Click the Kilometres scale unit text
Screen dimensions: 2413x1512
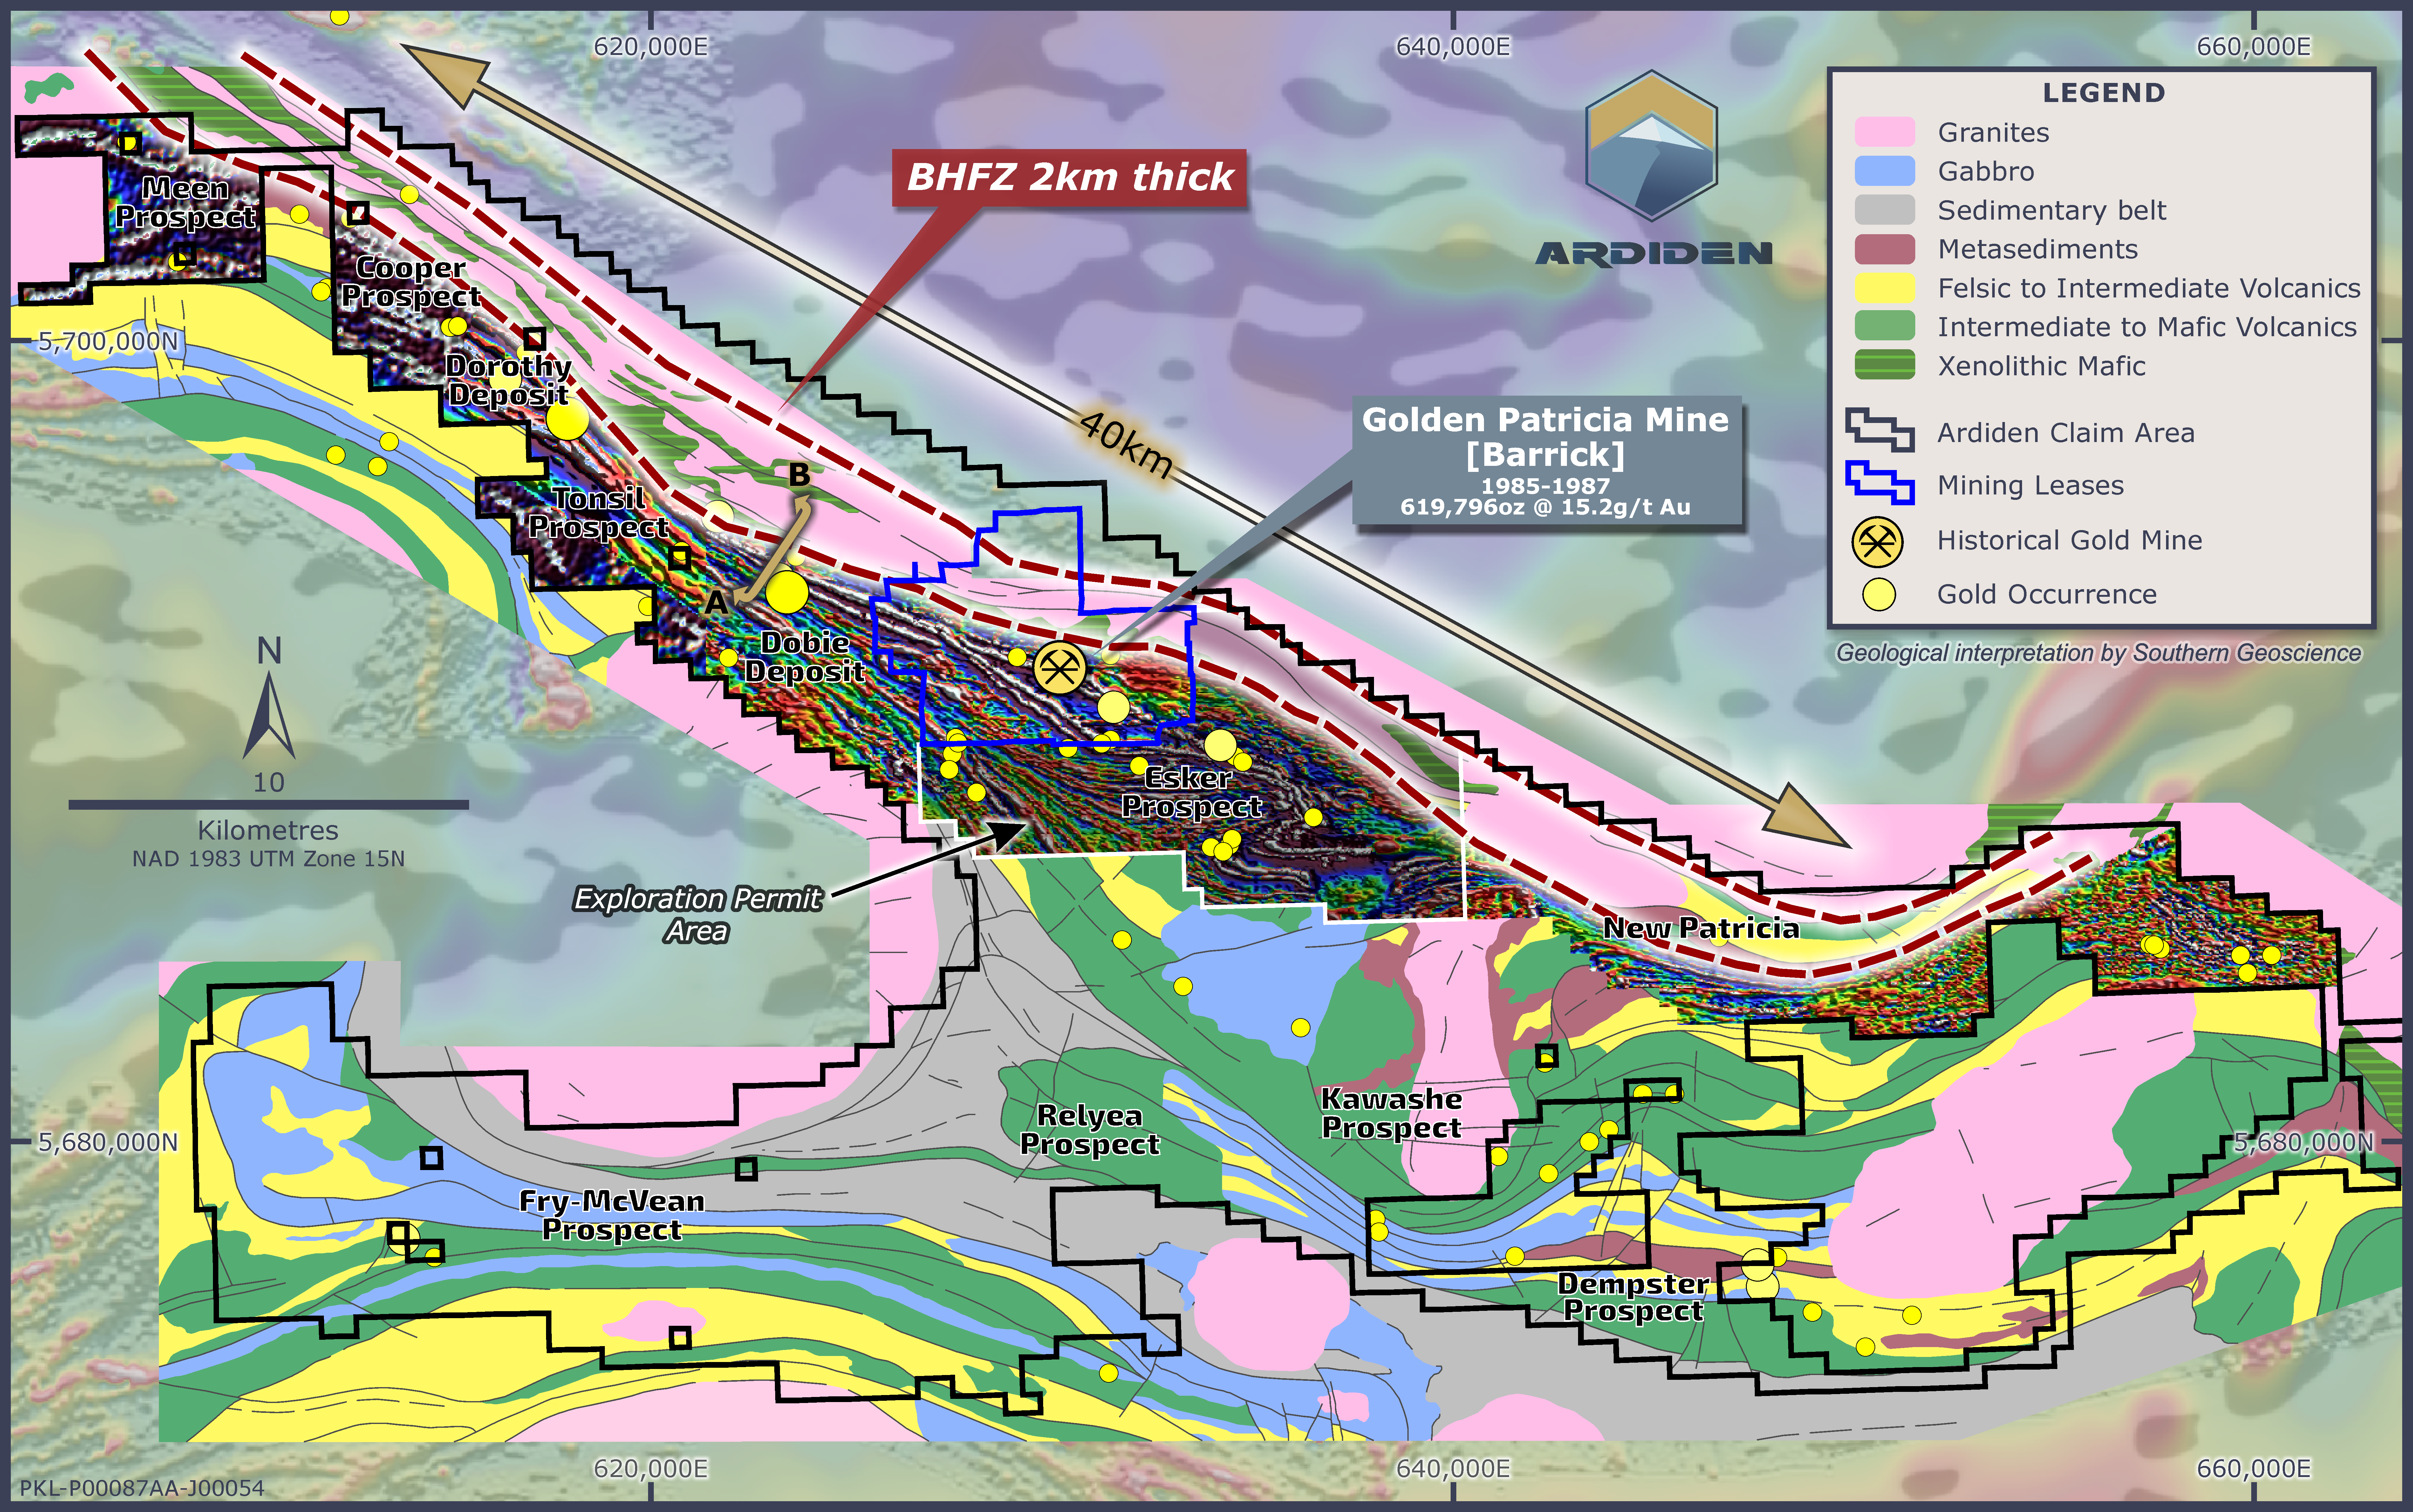(x=268, y=830)
